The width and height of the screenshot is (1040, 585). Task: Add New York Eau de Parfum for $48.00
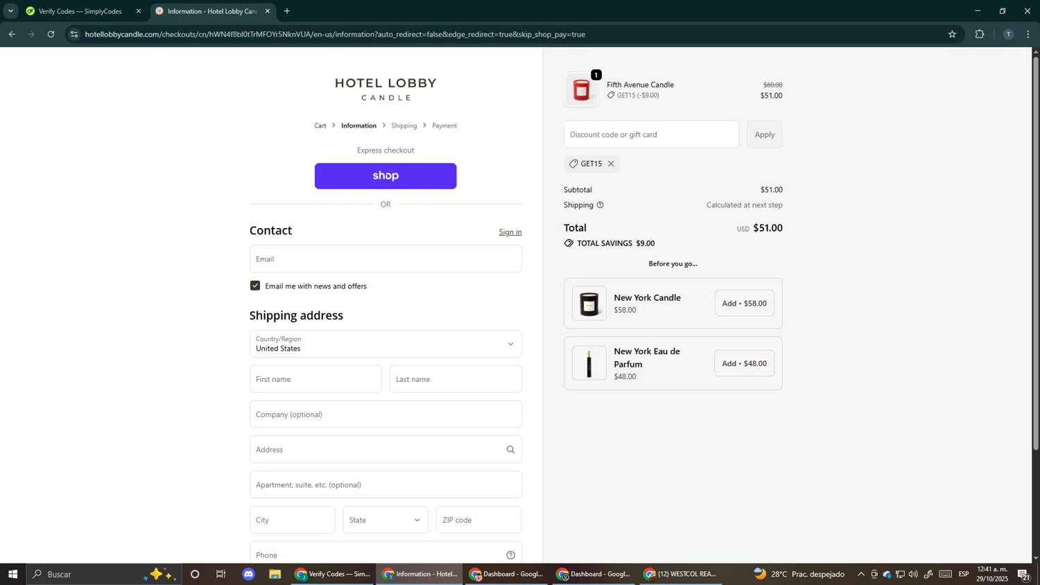click(x=745, y=363)
